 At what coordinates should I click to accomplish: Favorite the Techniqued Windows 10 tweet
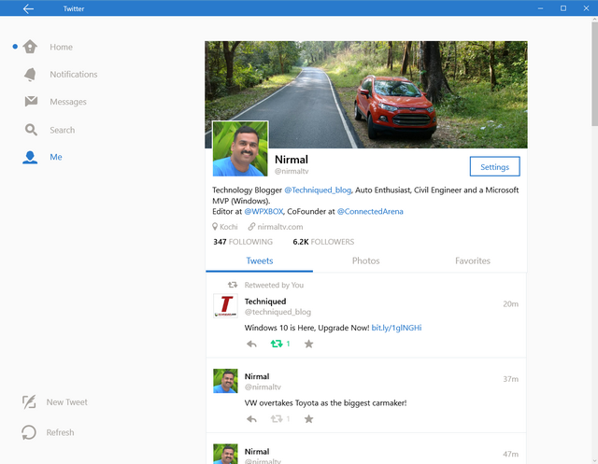click(308, 344)
